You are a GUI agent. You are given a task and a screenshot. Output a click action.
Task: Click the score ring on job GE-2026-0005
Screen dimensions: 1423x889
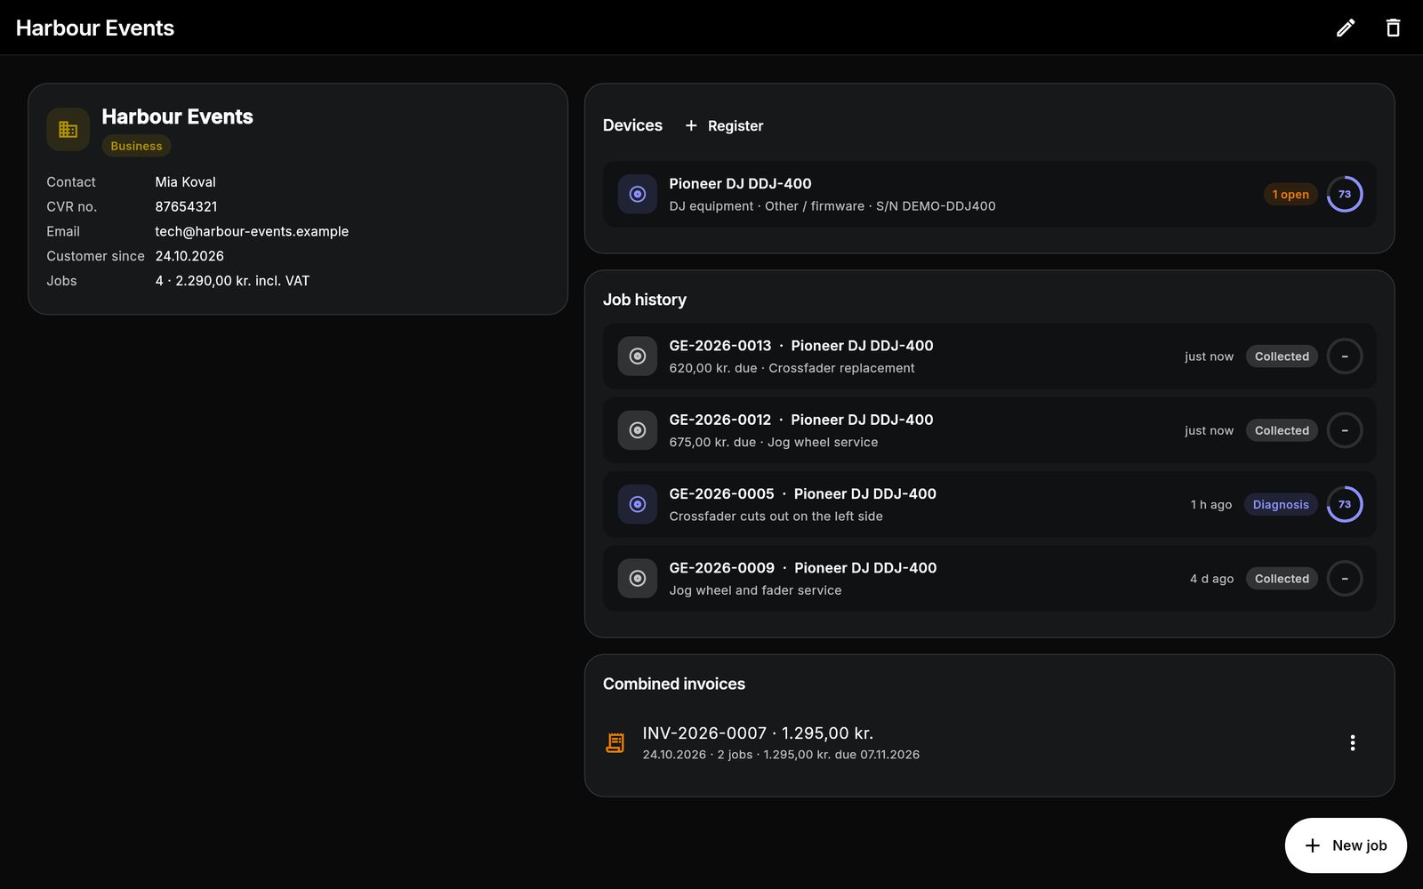[x=1345, y=504]
